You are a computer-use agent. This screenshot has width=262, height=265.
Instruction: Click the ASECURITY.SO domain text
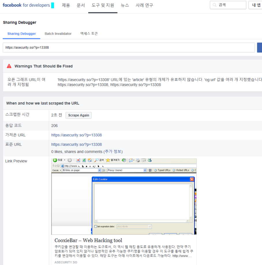(x=66, y=262)
